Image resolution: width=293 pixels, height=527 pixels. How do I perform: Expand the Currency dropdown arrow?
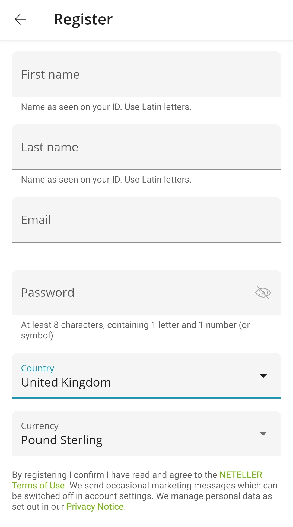[263, 433]
